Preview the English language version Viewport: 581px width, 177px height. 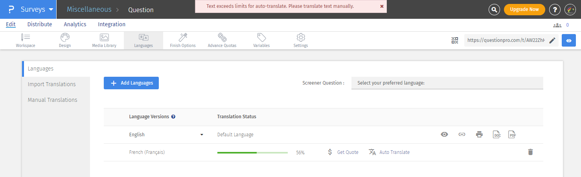point(445,134)
